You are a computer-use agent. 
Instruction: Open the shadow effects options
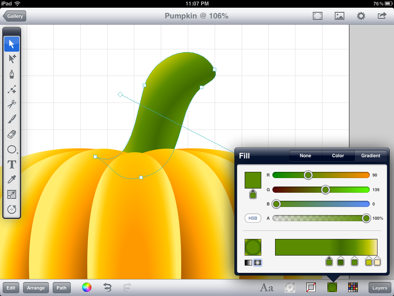point(290,288)
